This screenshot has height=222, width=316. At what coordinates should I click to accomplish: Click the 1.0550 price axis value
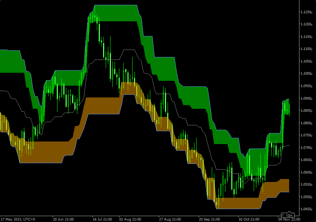tap(306, 185)
